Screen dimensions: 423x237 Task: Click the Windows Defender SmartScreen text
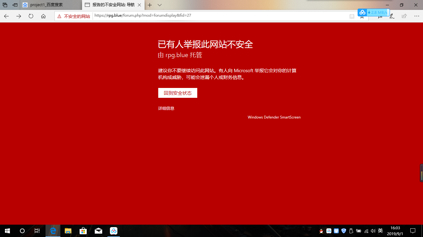tap(274, 117)
